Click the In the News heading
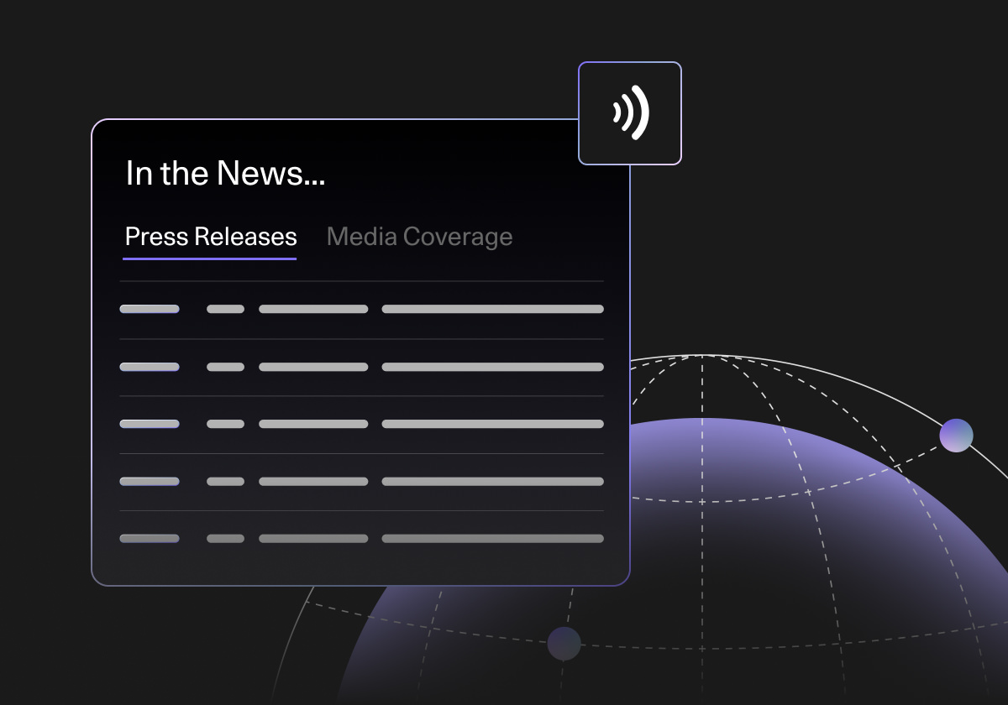 tap(227, 173)
